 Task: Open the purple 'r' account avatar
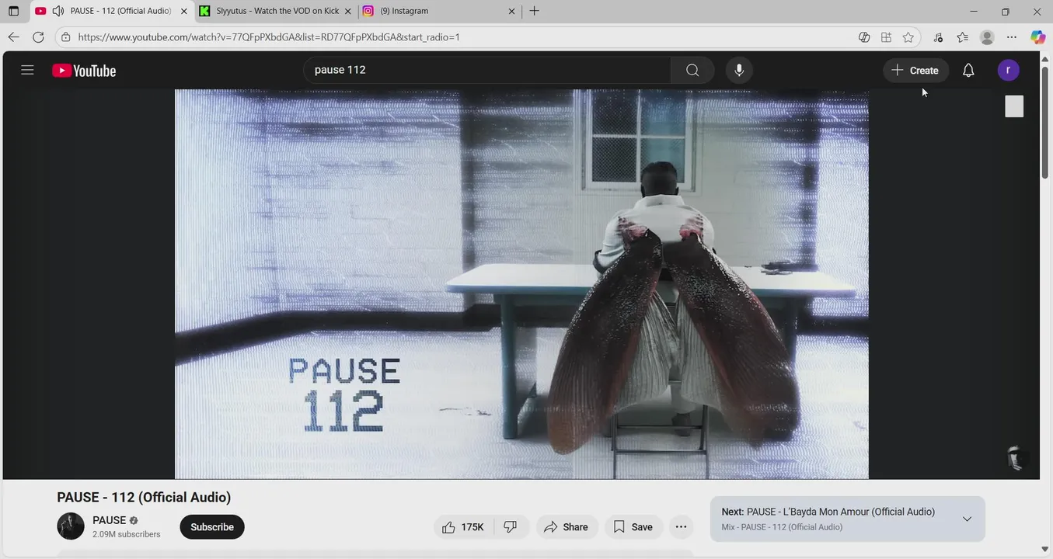(1008, 71)
